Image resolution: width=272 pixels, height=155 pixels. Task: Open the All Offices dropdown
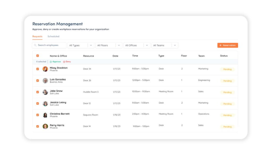[137, 45]
